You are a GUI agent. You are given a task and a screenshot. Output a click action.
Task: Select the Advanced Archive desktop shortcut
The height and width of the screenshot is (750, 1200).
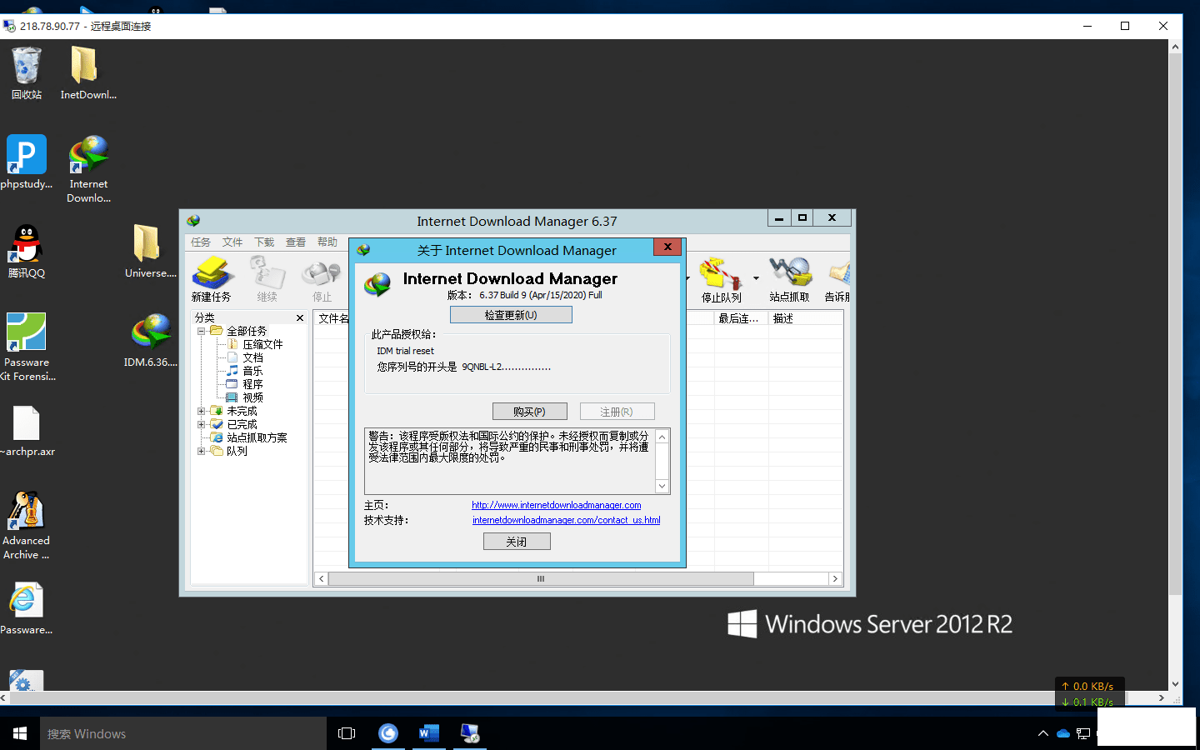click(x=27, y=525)
